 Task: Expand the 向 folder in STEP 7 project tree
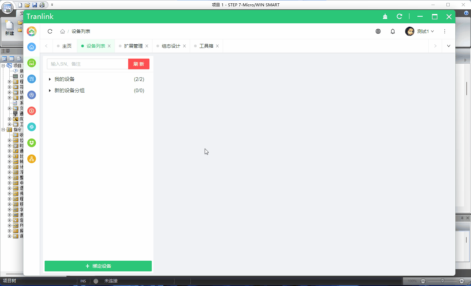tap(10, 119)
